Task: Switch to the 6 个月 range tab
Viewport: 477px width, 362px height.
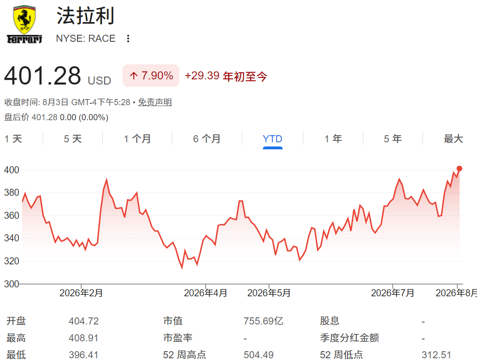Action: 207,139
